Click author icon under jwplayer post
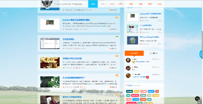This screenshot has width=203, height=104. pos(74,29)
